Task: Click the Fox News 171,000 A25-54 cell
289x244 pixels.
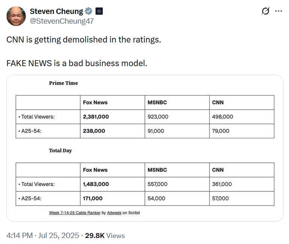Action: [x=112, y=199]
